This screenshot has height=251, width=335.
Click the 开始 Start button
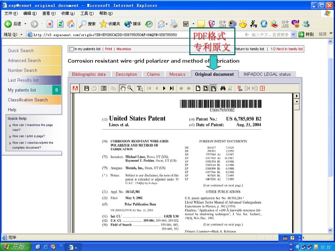point(16,247)
